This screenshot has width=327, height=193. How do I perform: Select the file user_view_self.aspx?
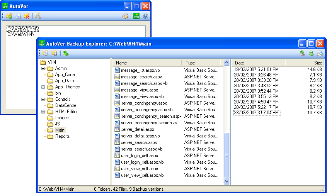point(139,169)
